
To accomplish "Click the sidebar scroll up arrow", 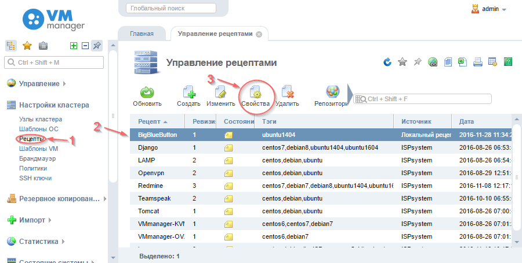I will tap(113, 45).
